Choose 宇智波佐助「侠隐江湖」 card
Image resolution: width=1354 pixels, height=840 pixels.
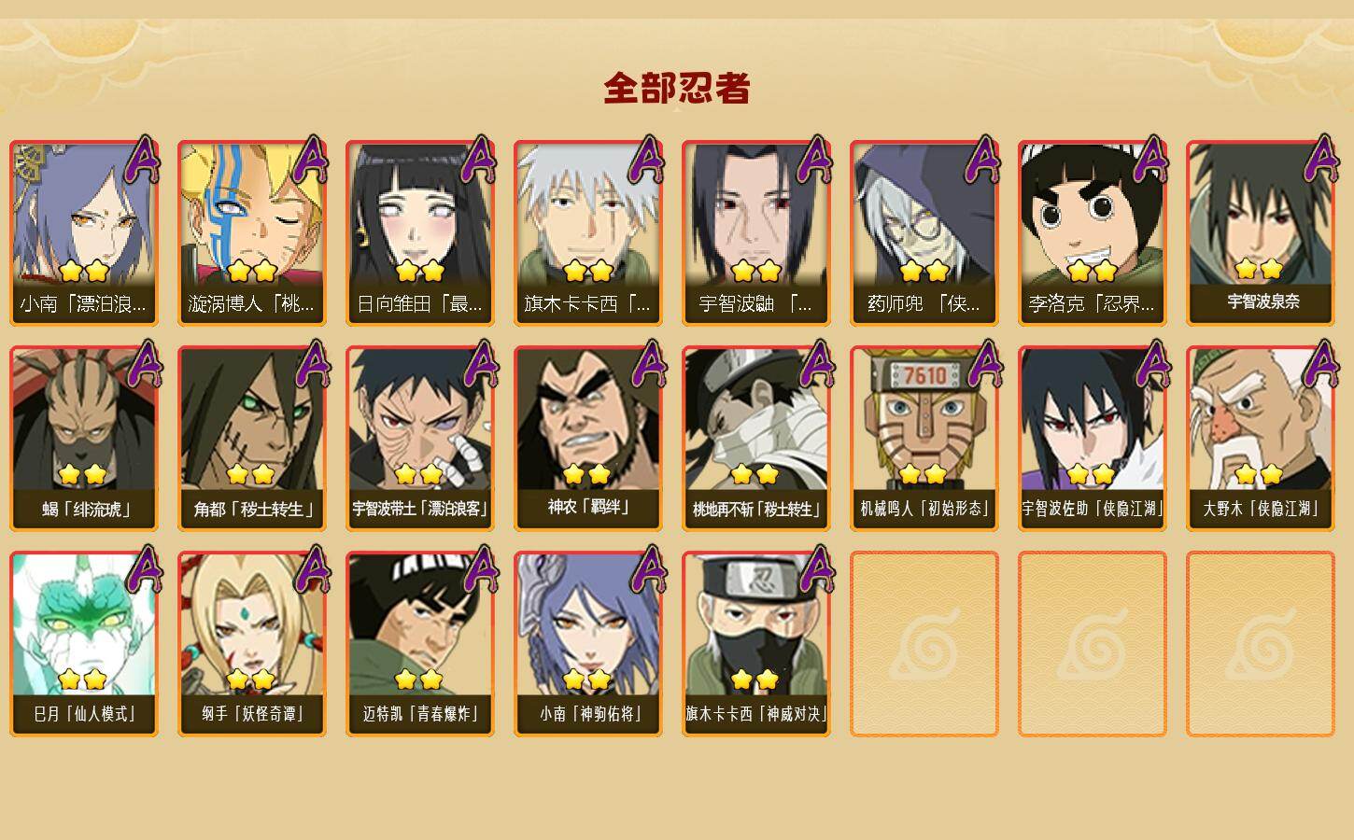coord(1093,438)
